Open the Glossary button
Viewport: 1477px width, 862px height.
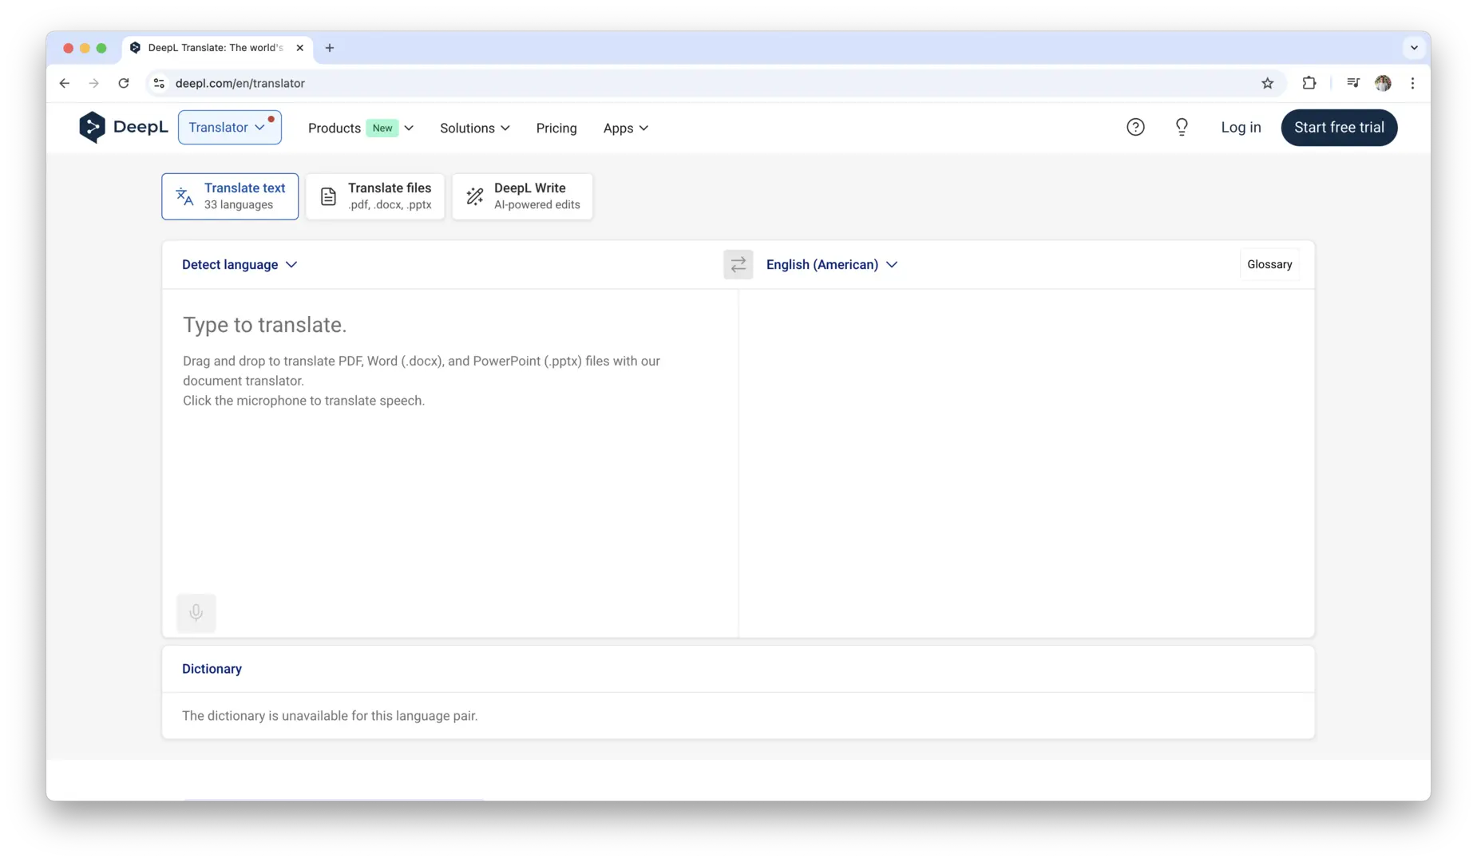tap(1269, 264)
